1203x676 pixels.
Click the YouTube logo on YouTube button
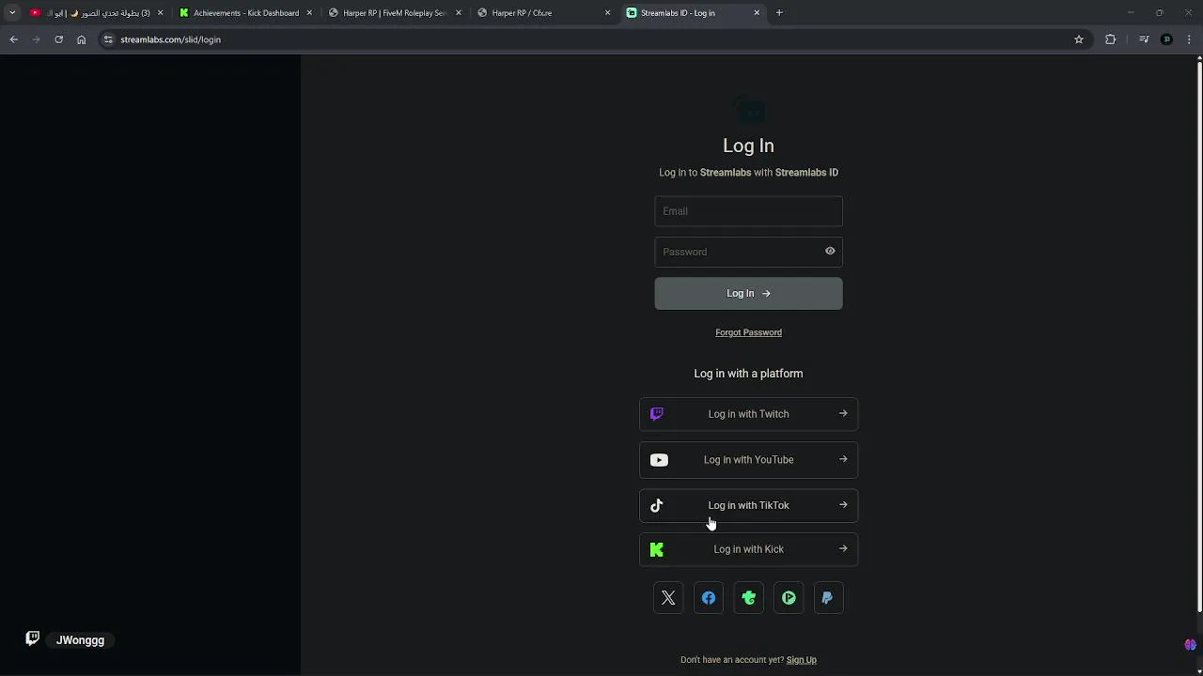pyautogui.click(x=659, y=460)
